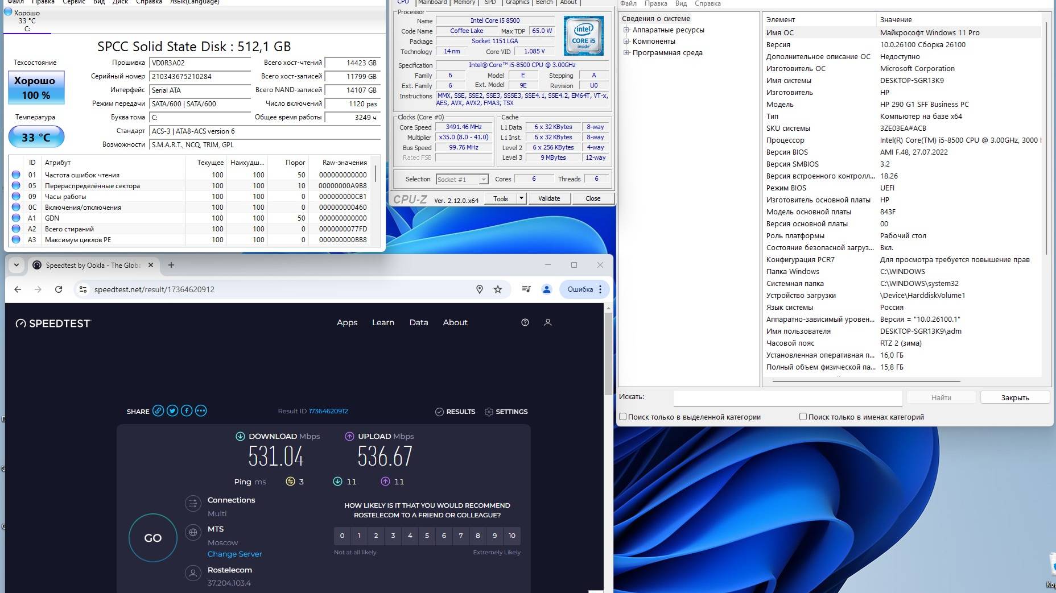Open Speedtest SETTINGS
Screen dimensions: 1056x593
tap(506, 412)
